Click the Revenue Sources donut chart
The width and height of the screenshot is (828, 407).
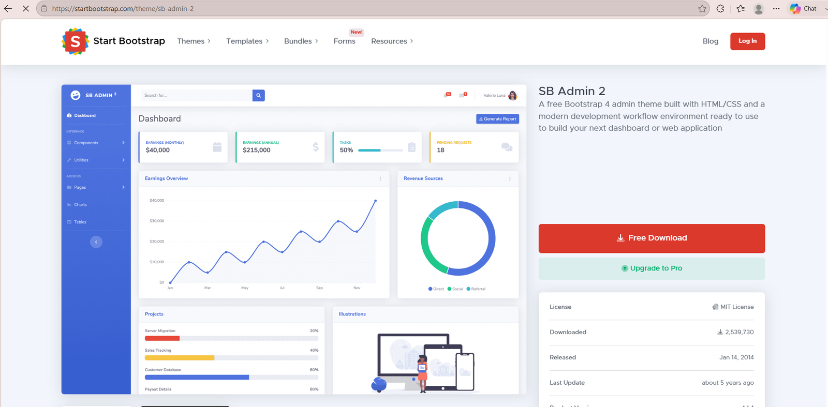(458, 238)
